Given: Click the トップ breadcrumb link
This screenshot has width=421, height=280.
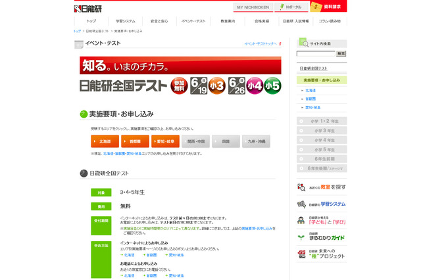Looking at the screenshot, I should 78,31.
